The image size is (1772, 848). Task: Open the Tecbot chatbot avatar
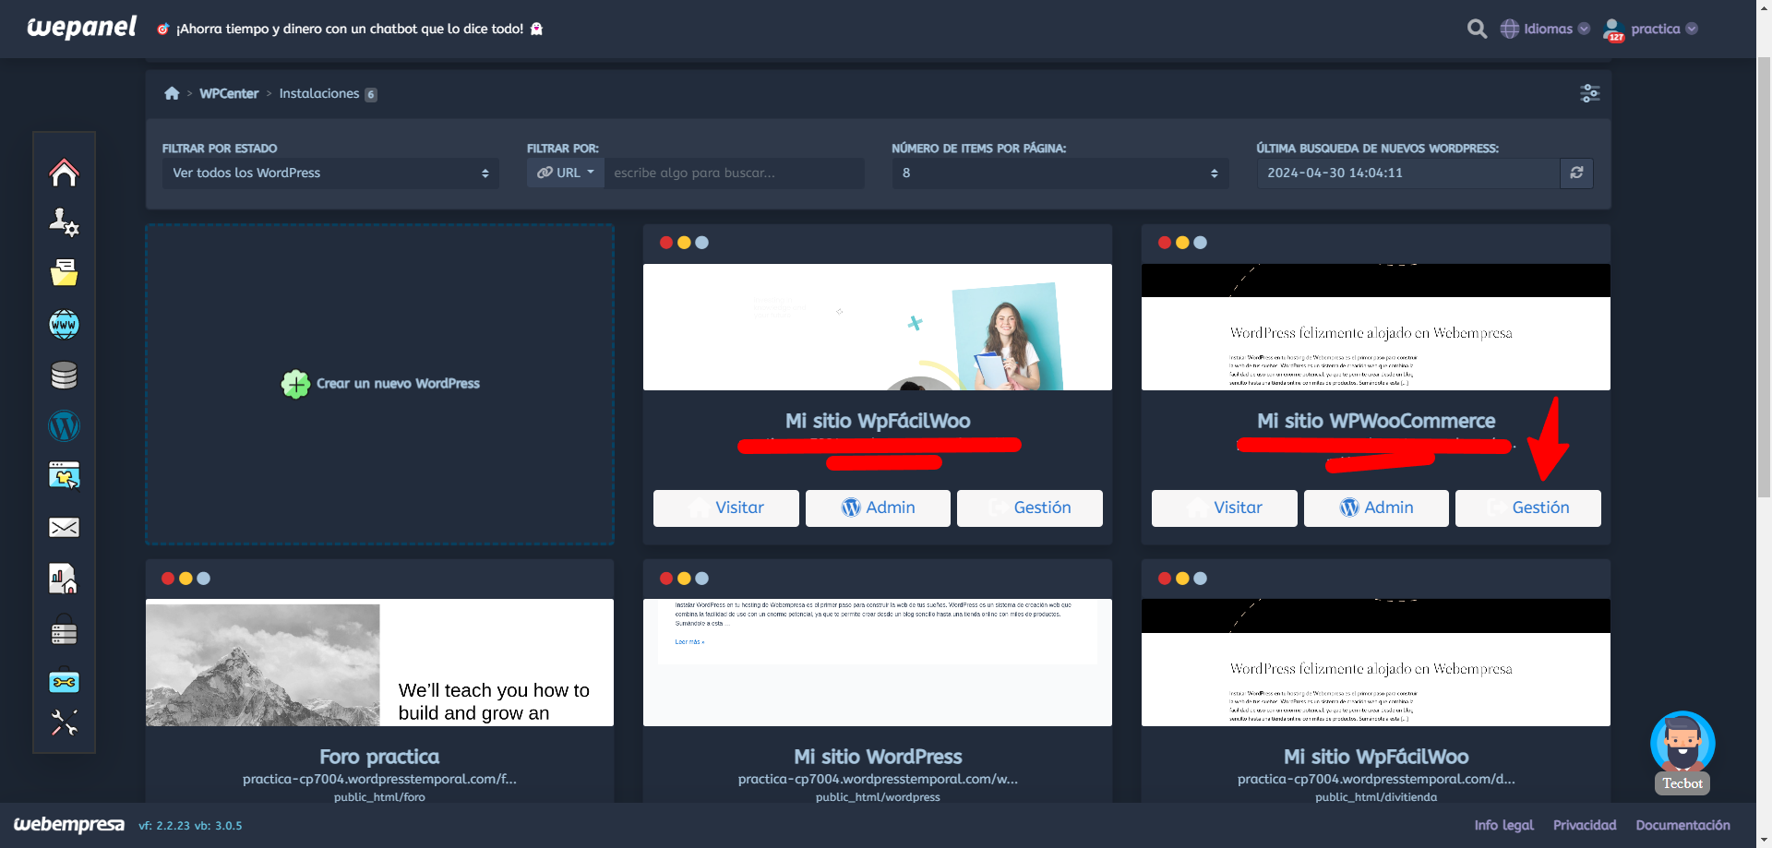coord(1682,743)
